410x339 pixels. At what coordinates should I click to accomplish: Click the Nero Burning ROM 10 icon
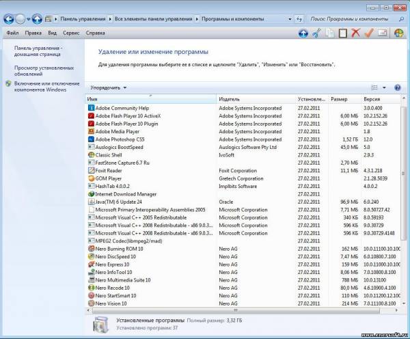pos(91,249)
